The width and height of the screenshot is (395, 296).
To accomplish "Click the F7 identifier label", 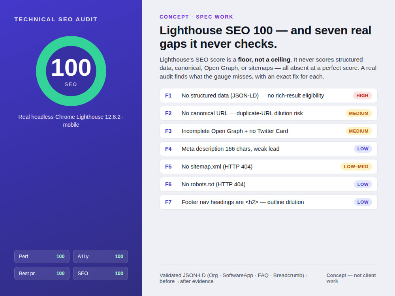I will click(168, 202).
